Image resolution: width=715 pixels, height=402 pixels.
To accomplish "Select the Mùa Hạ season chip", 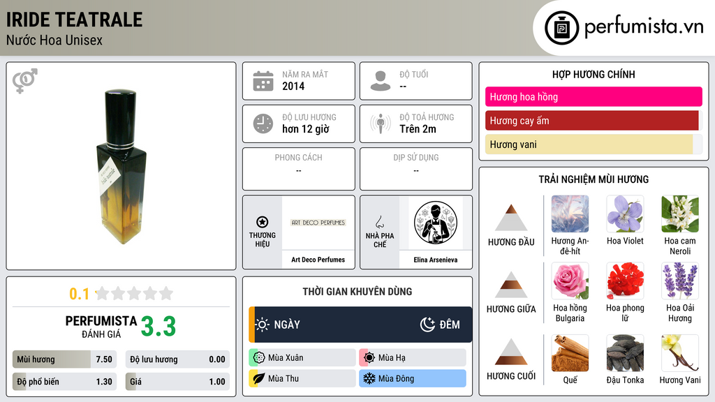I will [x=413, y=358].
